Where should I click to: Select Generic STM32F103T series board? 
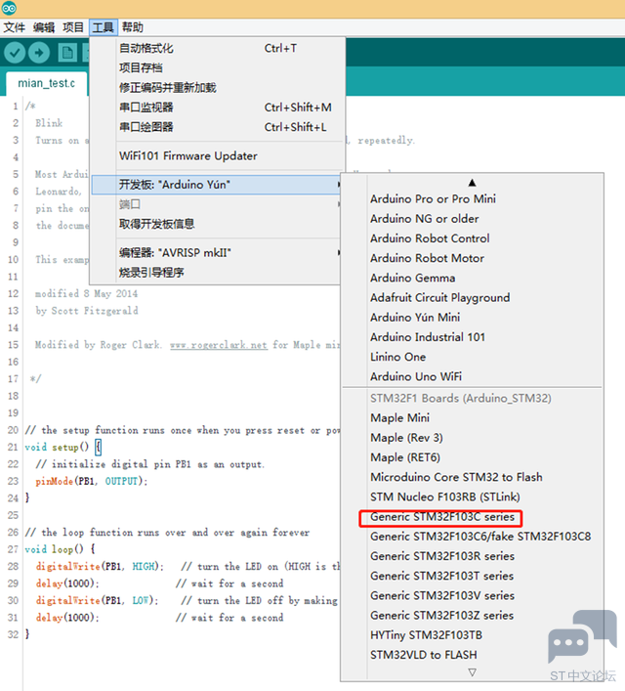coord(472,576)
